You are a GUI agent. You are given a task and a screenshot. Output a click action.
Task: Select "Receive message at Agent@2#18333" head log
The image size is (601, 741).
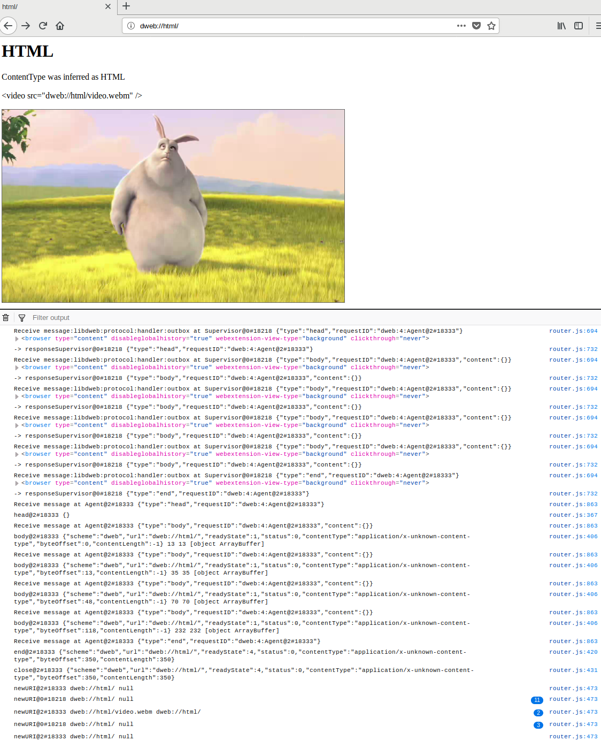169,505
